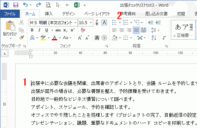
Task: Apply paragraph borders icon
Action: pos(125,38)
